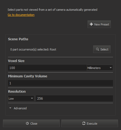
Task: Focus the Minimum Cavity Volume field
Action: coord(61,83)
